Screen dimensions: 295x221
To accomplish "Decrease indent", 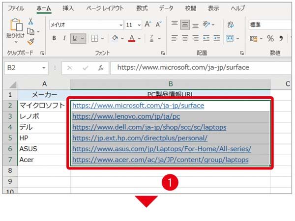I will [206, 38].
